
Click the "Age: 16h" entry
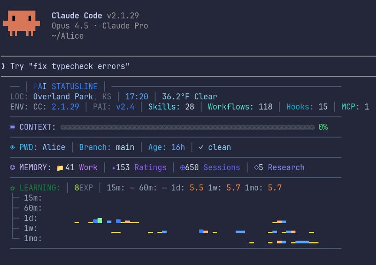coord(167,147)
